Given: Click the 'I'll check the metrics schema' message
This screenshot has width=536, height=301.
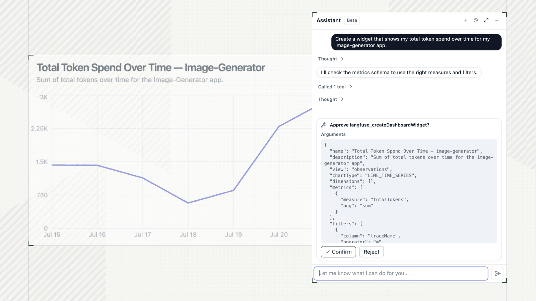Looking at the screenshot, I should point(399,73).
